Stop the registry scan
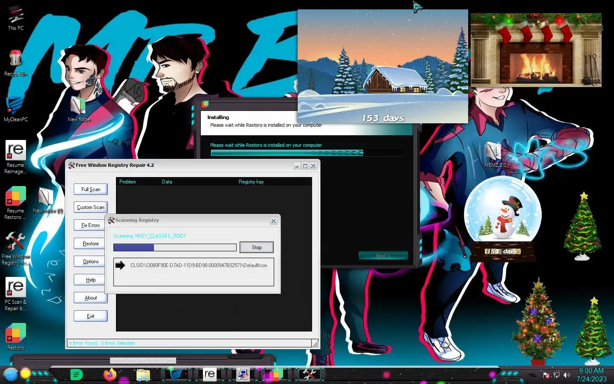Screen dimensions: 614x384 coord(257,247)
